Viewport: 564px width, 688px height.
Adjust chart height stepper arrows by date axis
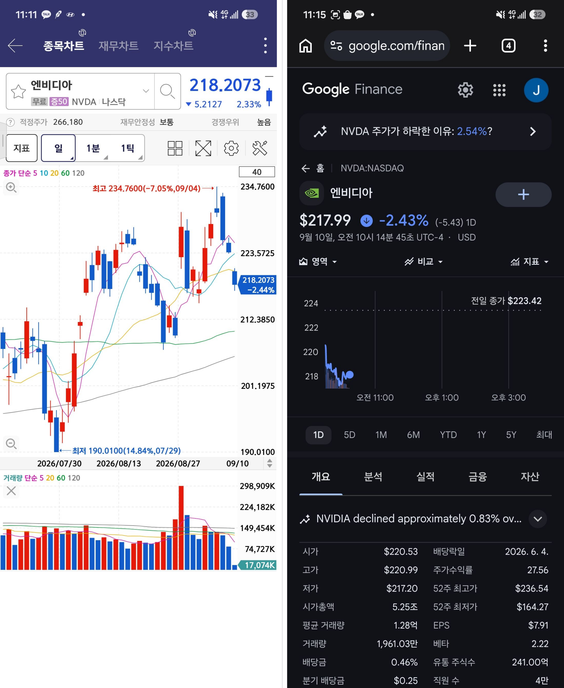coord(269,463)
